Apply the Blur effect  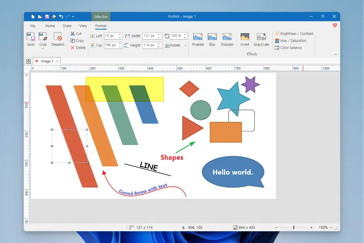[212, 39]
